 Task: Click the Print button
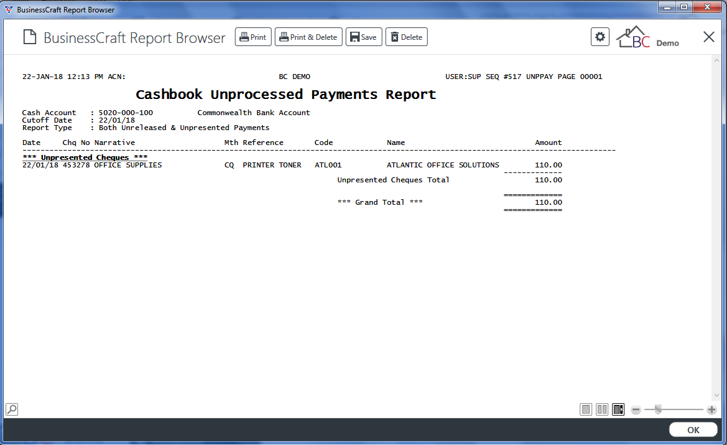pyautogui.click(x=253, y=37)
